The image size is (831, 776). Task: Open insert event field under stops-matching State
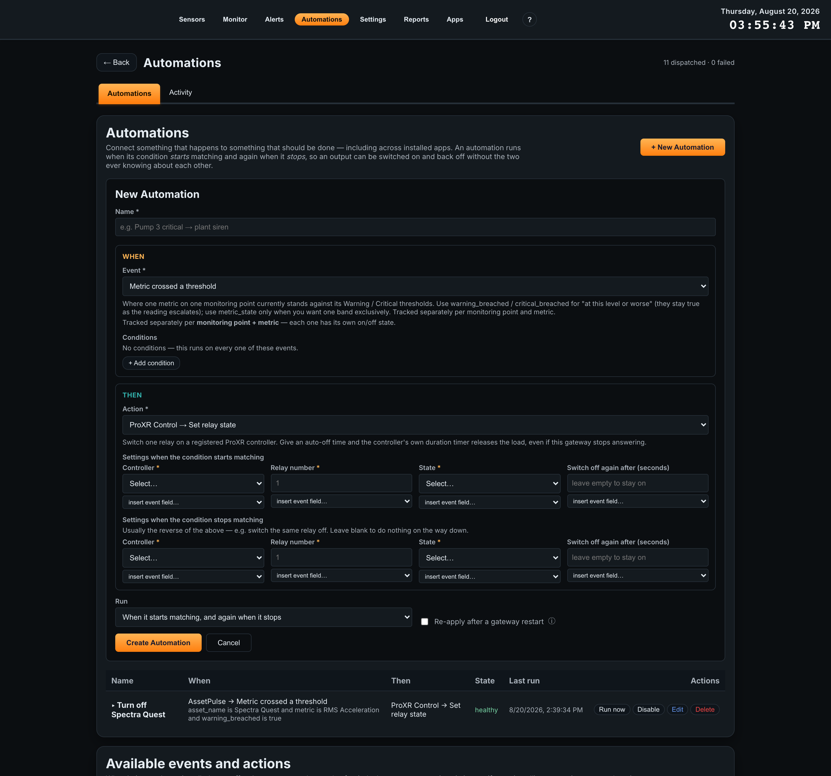coord(489,576)
